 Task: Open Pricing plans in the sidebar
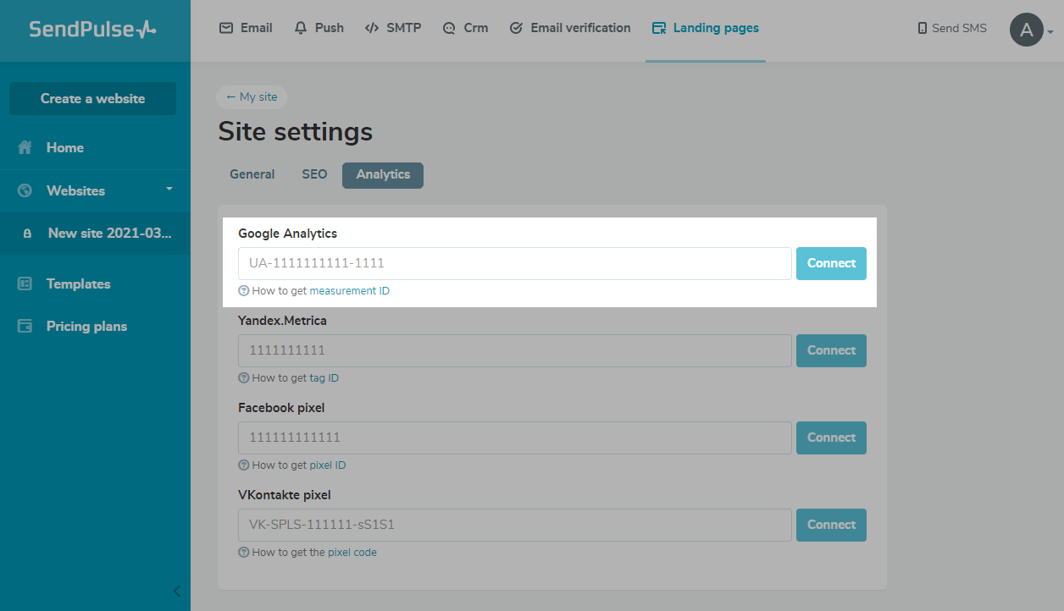click(x=86, y=326)
